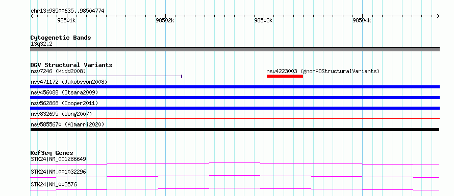This screenshot has width=454, height=196.
Task: Click the right arrowhead of the ruler
Action: pyautogui.click(x=438, y=16)
